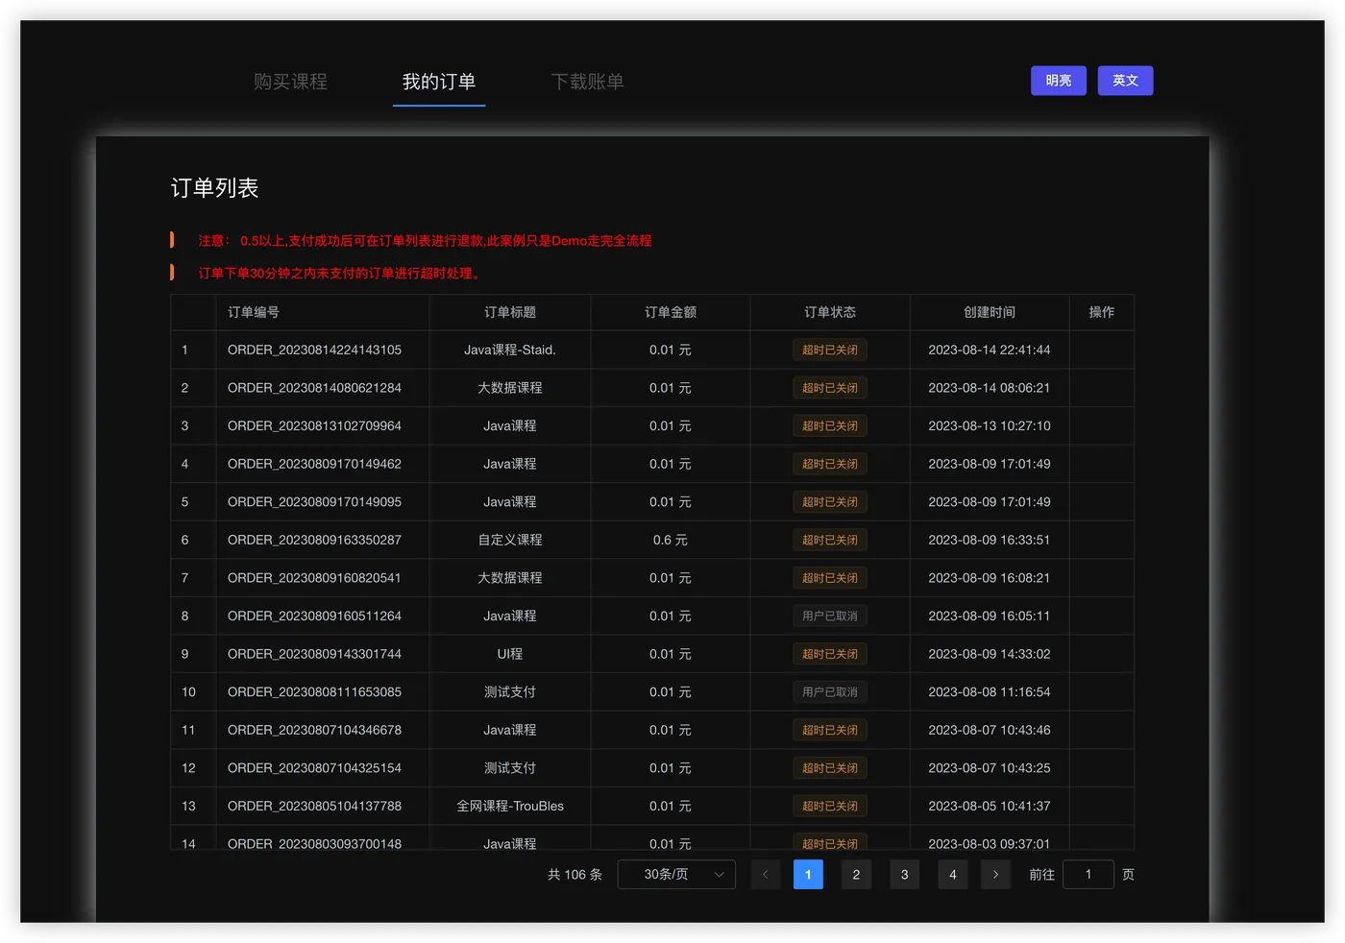Click the 英文 language button
Screen dimensions: 1345x943
tap(1125, 81)
